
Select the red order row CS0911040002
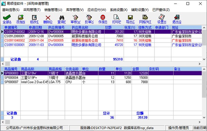101,40
